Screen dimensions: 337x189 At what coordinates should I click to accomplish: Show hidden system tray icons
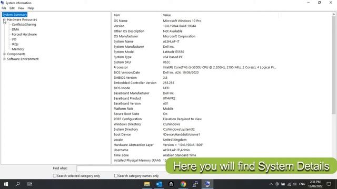pos(271,184)
